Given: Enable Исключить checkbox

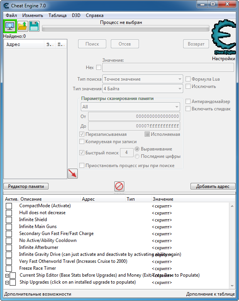Looking at the screenshot, I should 188,86.
